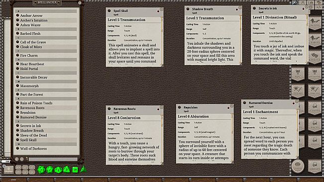Image resolution: width=324 pixels, height=182 pixels.
Task: Click the link icon beside Fire Charm
Action: click(x=17, y=55)
